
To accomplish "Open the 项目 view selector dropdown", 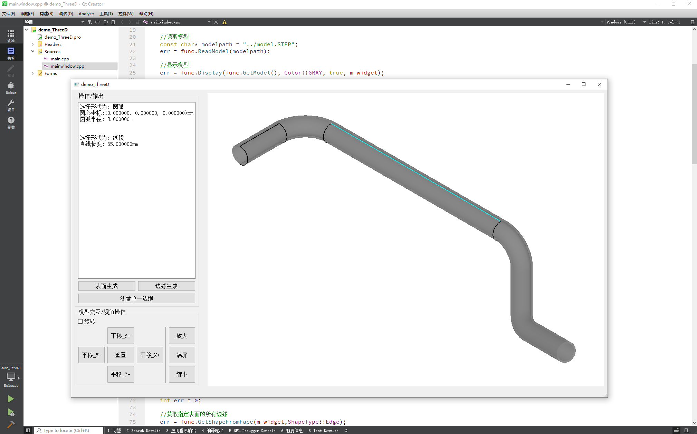I will point(54,22).
